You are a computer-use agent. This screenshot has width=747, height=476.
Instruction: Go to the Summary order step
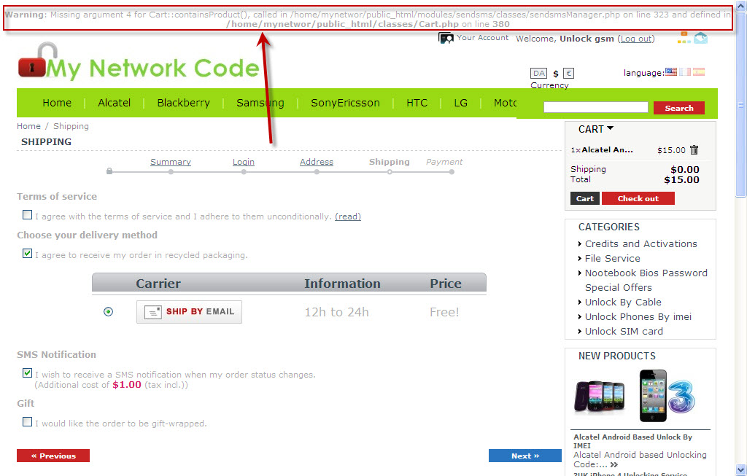click(171, 162)
